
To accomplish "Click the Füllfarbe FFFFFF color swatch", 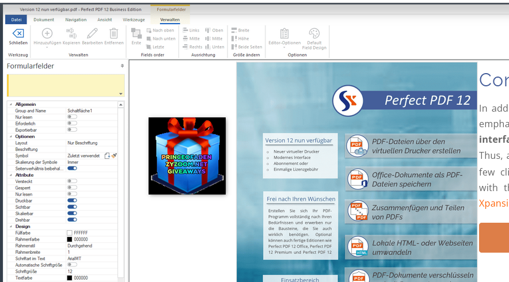I will coord(70,233).
